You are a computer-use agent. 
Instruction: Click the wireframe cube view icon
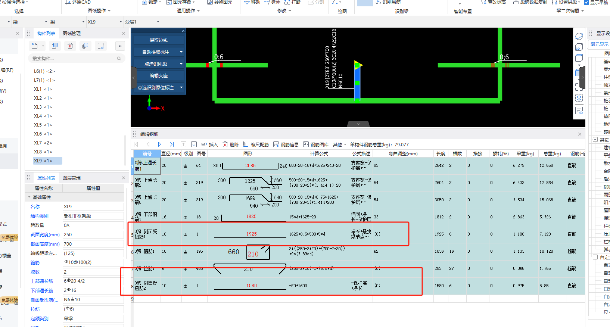579,58
